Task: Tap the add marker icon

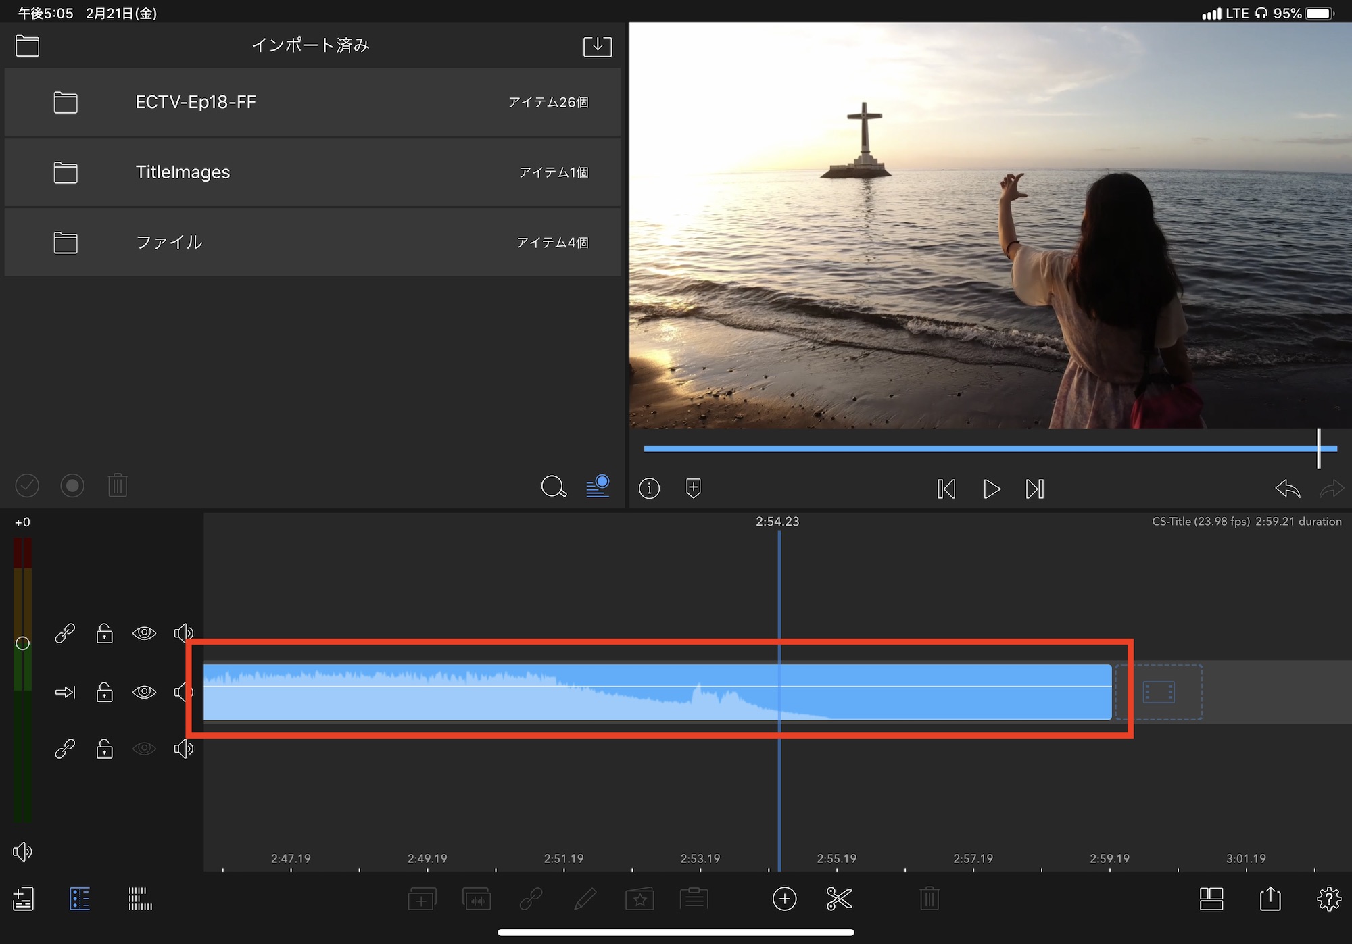Action: coord(693,488)
